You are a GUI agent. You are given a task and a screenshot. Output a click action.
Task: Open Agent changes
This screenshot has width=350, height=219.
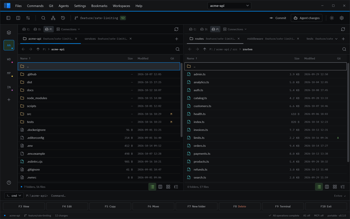pyautogui.click(x=307, y=18)
